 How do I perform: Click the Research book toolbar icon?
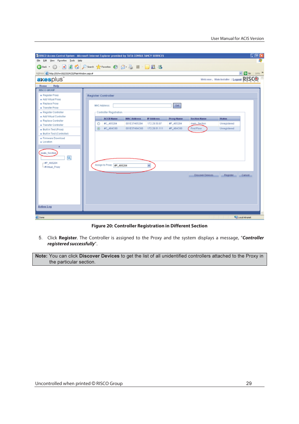153,67
